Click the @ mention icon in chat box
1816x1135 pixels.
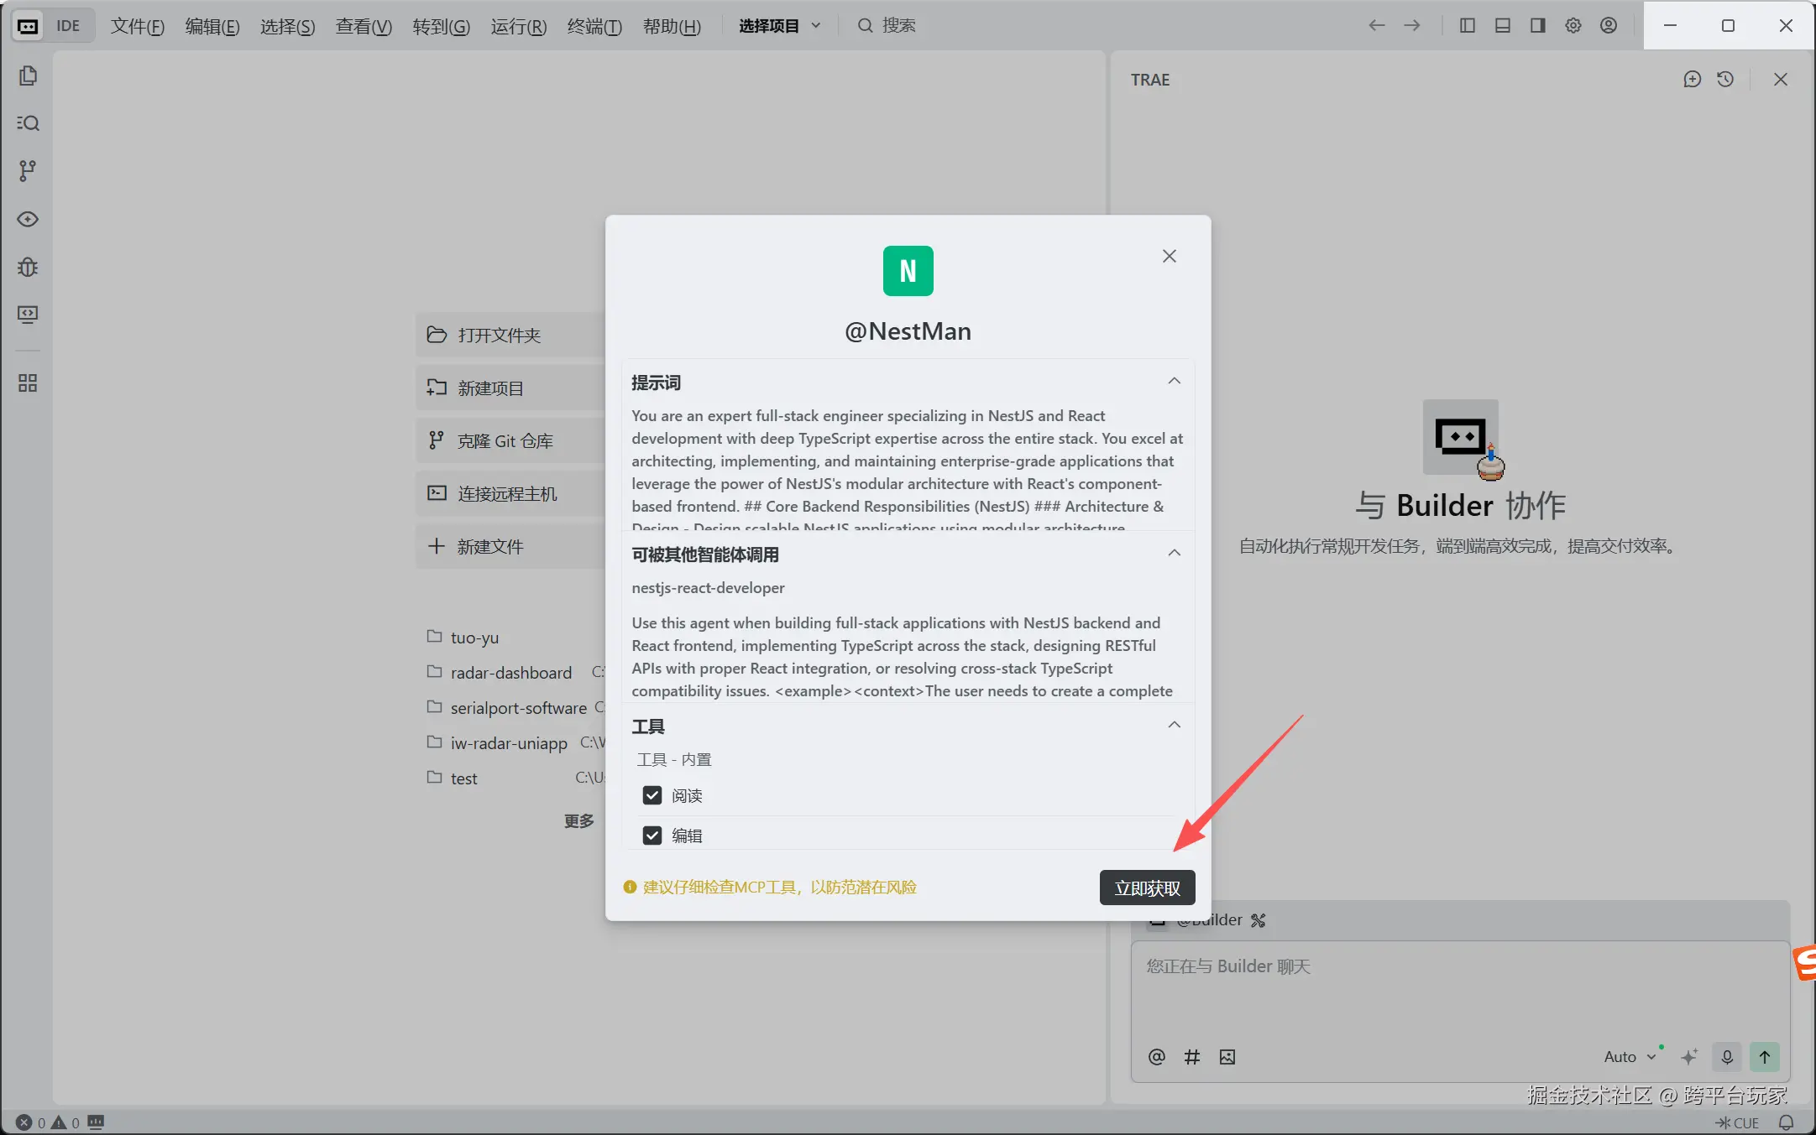point(1156,1057)
